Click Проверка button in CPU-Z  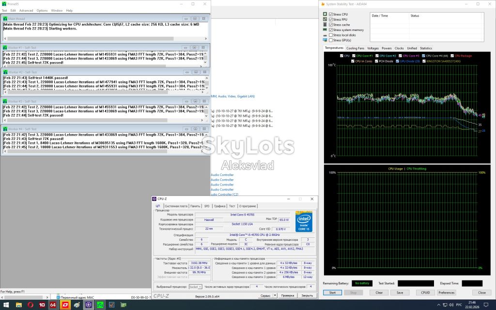(288, 295)
